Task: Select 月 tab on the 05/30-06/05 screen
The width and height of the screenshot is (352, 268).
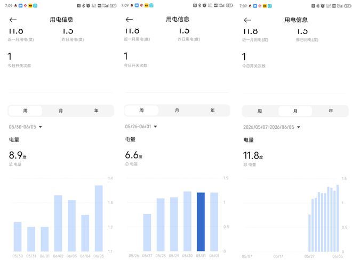Action: click(61, 111)
